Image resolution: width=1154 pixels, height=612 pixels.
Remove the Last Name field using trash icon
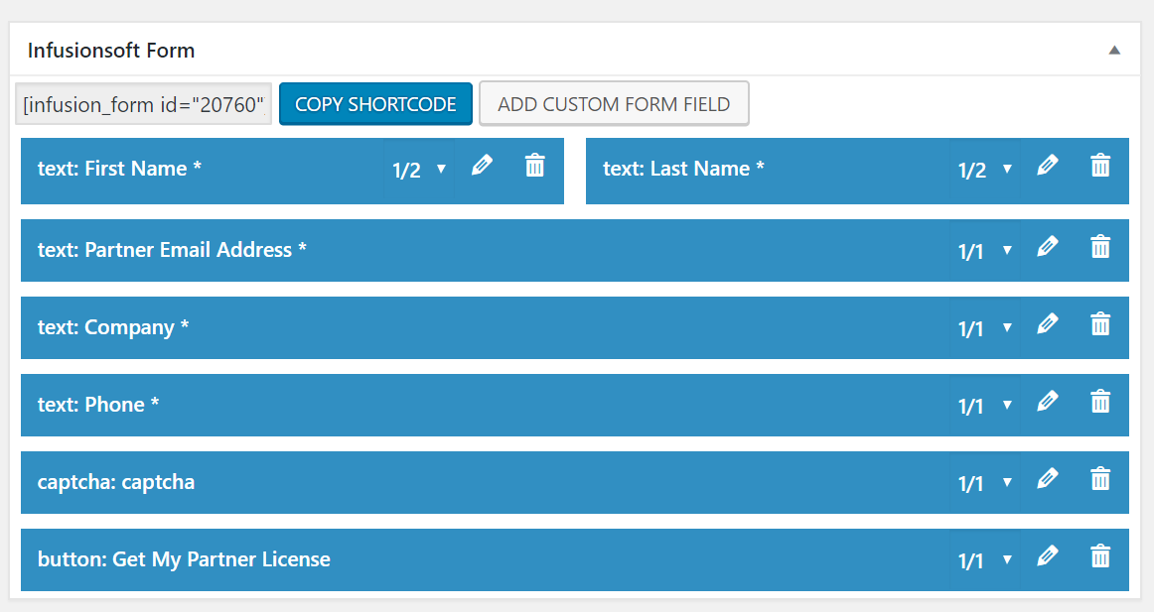click(1099, 166)
